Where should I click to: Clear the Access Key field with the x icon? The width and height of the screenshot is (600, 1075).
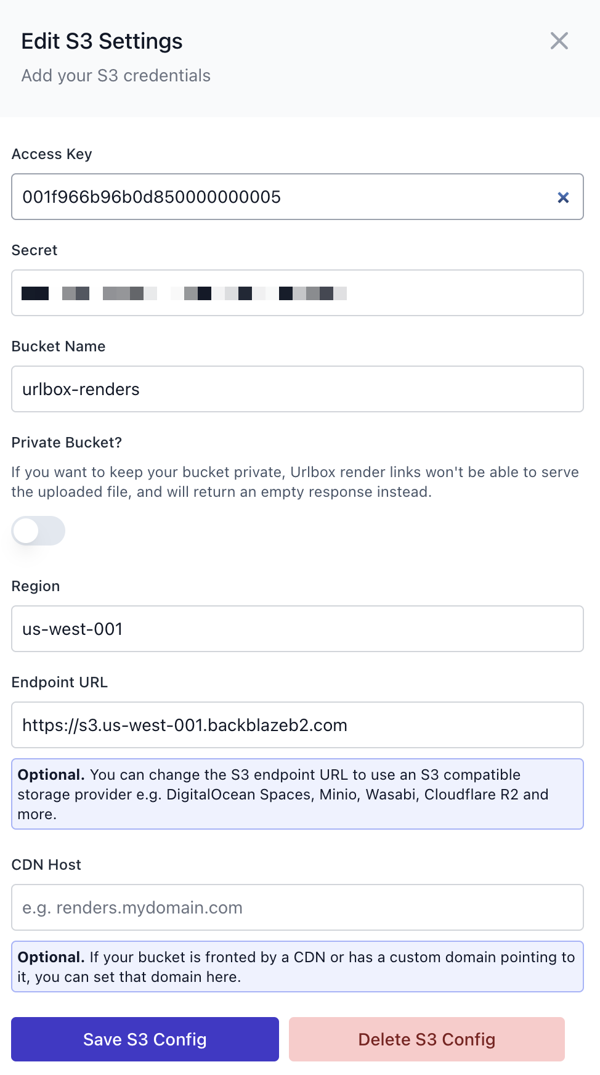563,197
